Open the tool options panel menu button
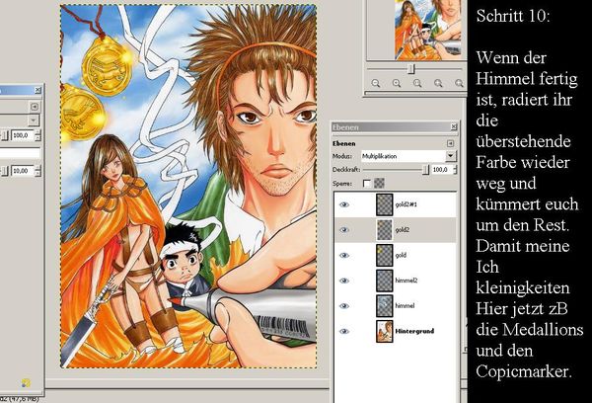The height and width of the screenshot is (403, 592). [x=35, y=107]
